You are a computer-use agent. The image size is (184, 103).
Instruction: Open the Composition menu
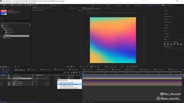9,3
